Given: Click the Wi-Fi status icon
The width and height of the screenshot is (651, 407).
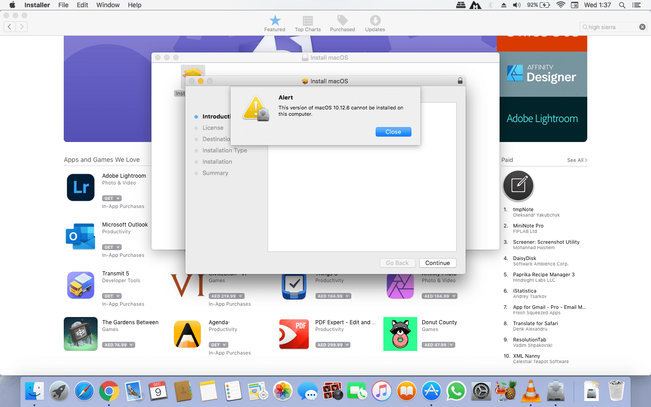Looking at the screenshot, I should [561, 5].
